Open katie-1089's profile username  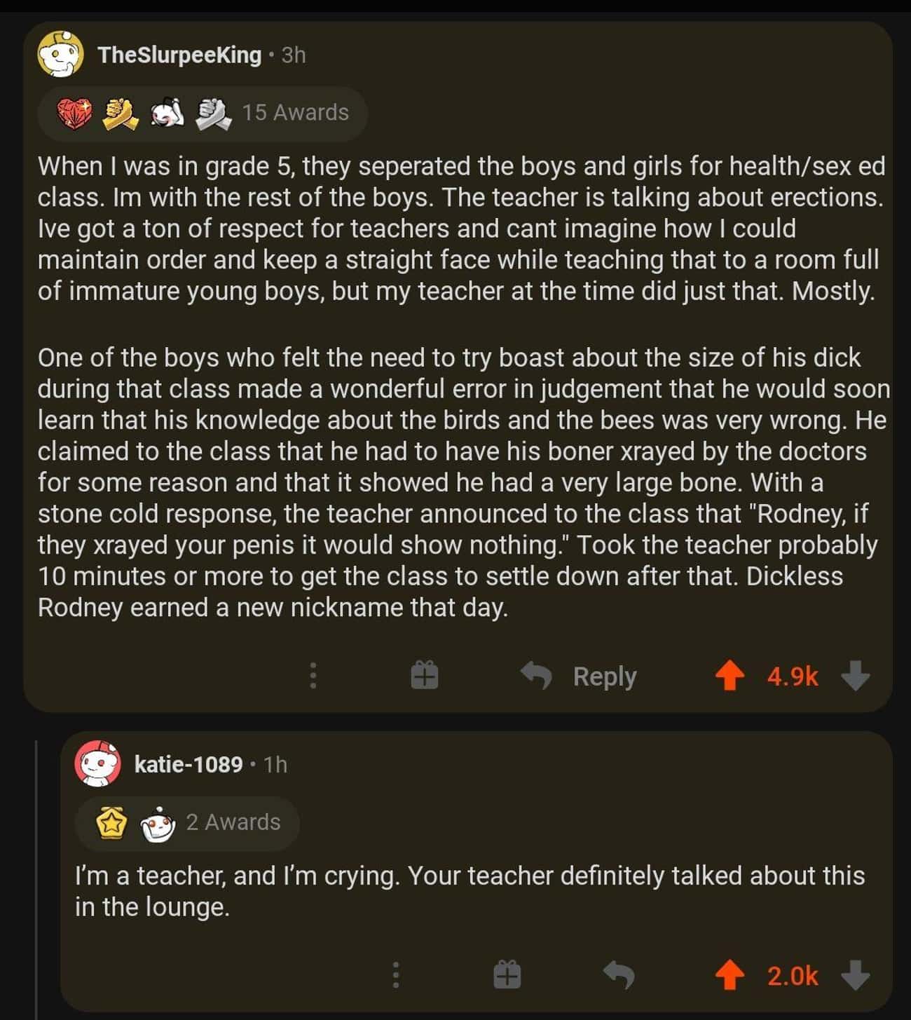(x=189, y=764)
